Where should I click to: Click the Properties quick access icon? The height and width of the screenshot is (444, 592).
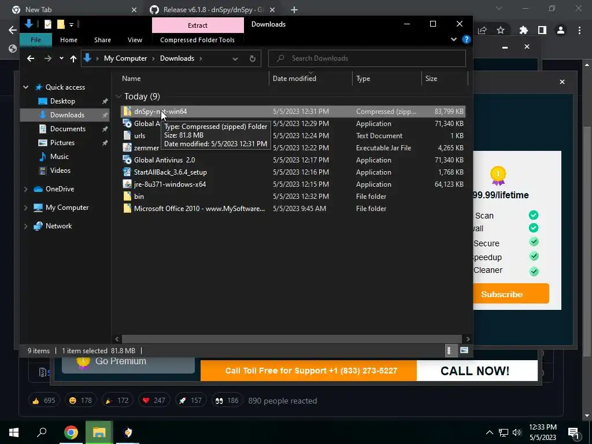(48, 24)
